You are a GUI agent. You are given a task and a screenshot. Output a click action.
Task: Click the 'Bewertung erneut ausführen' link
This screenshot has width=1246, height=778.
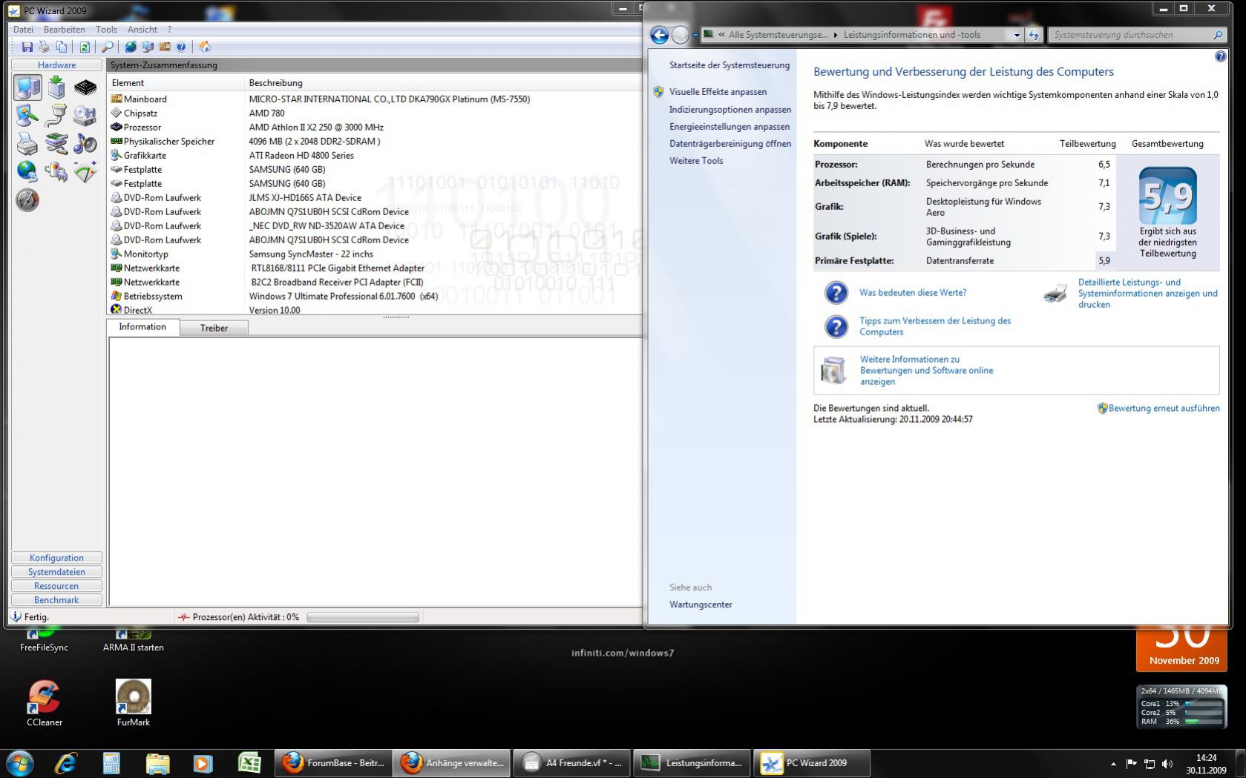1164,408
